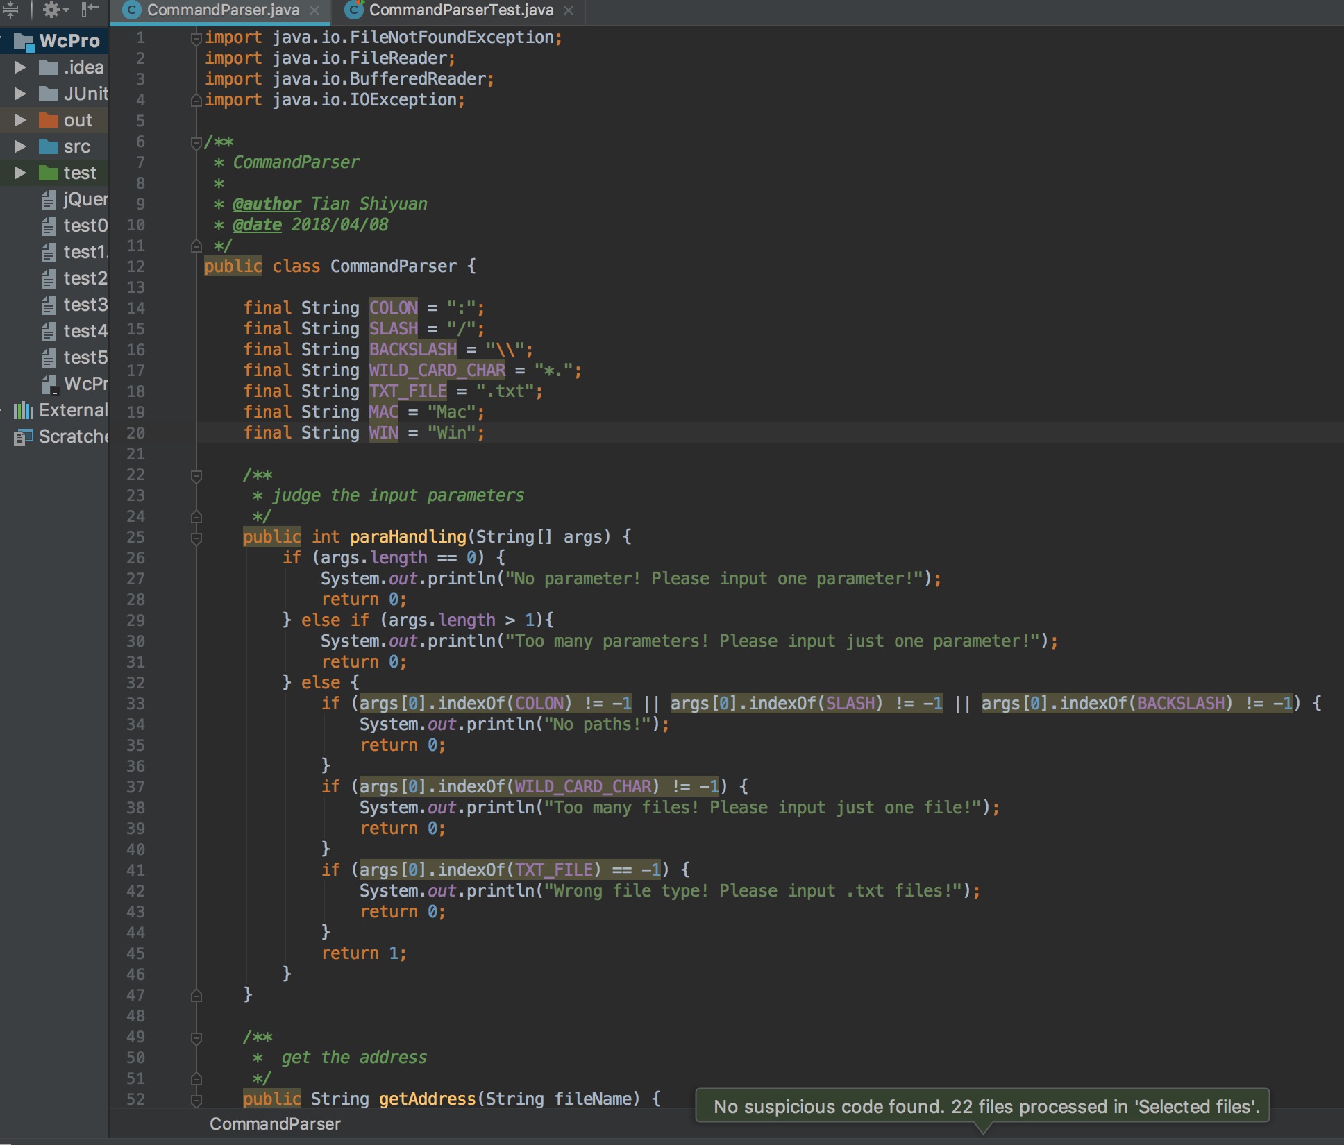Open the test2 file in the tree
The image size is (1344, 1145).
75,278
